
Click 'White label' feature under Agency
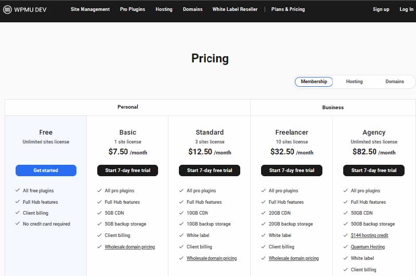[362, 258]
